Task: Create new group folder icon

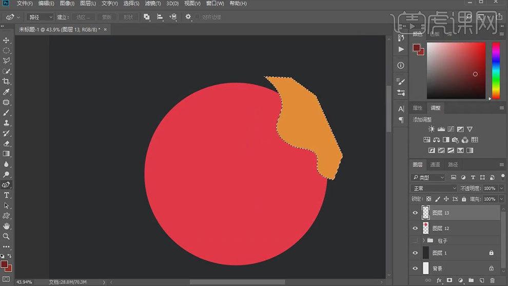Action: (471, 280)
